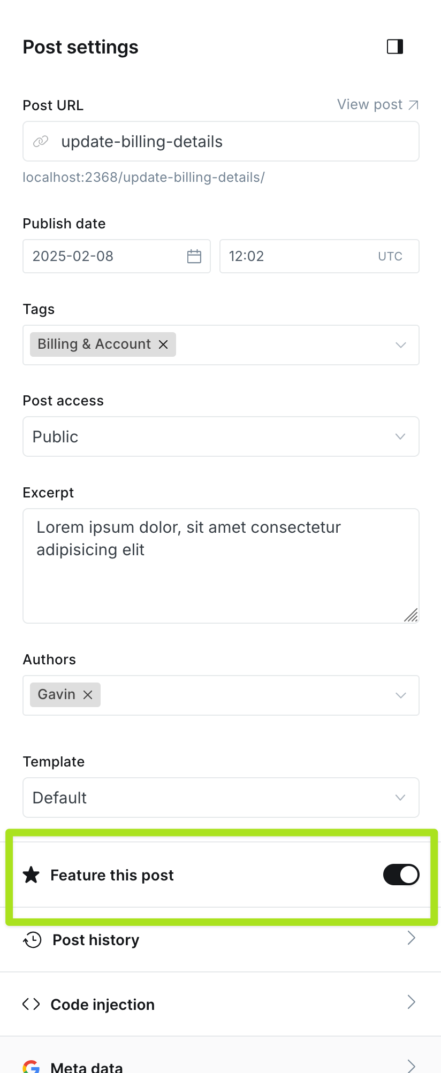This screenshot has height=1073, width=441.
Task: Click the star icon beside Feature this post
Action: [x=32, y=875]
